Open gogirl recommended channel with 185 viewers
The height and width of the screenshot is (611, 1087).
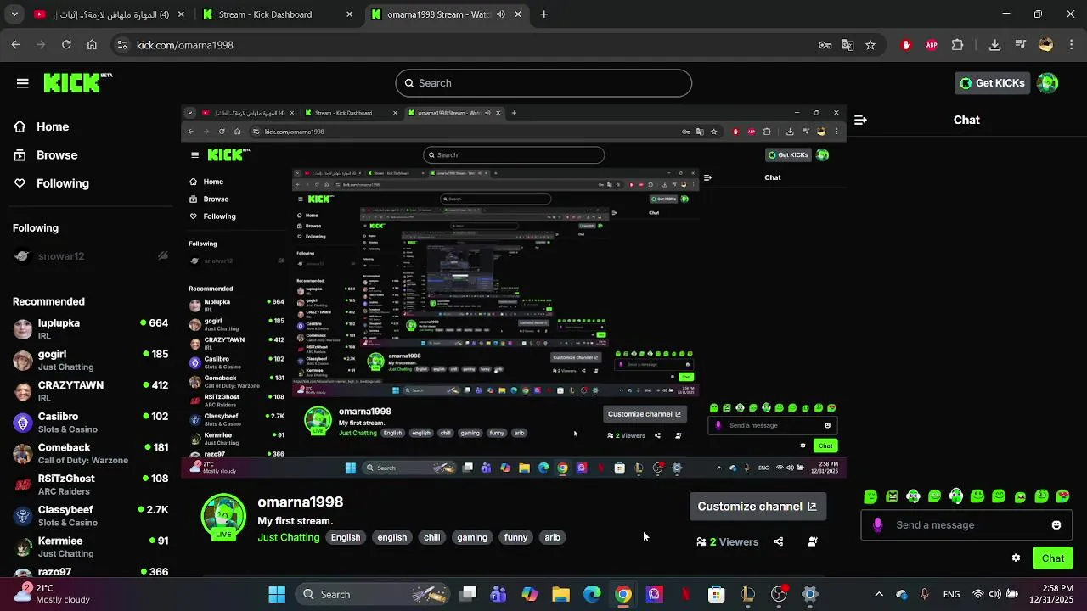click(x=90, y=360)
